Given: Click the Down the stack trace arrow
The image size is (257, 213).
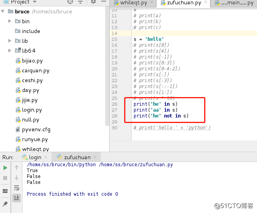Looking at the screenshot, I should [17, 178].
